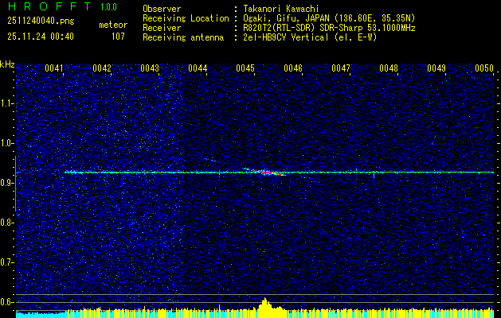Click the Receiving antenna label

[183, 37]
